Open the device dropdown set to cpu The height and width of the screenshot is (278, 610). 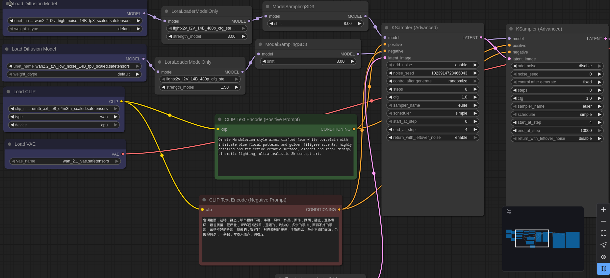[64, 125]
